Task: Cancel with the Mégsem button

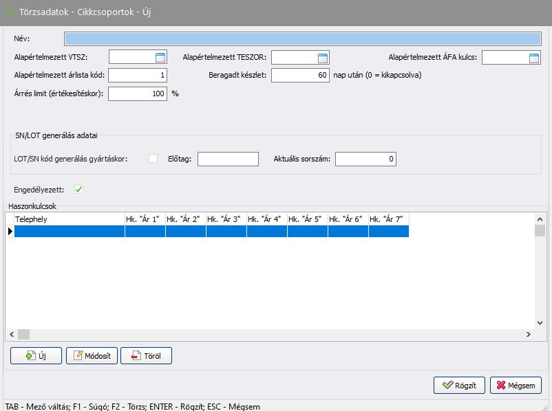Action: [516, 385]
